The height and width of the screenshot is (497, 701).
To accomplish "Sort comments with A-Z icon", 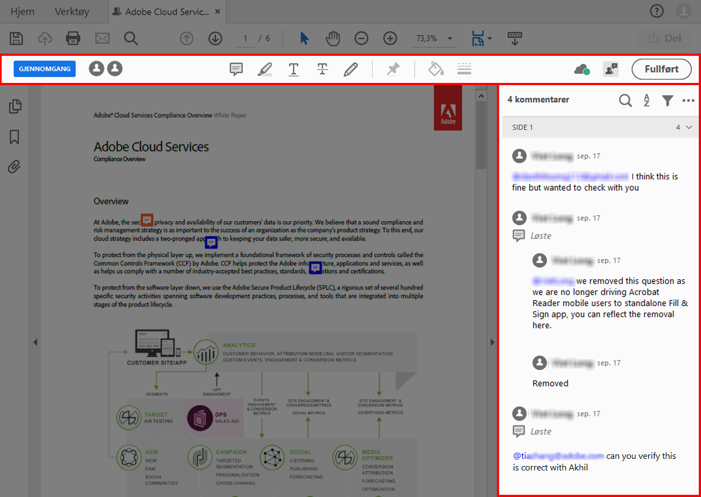I will (646, 100).
